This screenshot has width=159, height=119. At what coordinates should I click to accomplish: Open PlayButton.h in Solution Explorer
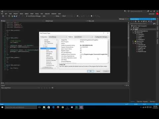(141, 40)
